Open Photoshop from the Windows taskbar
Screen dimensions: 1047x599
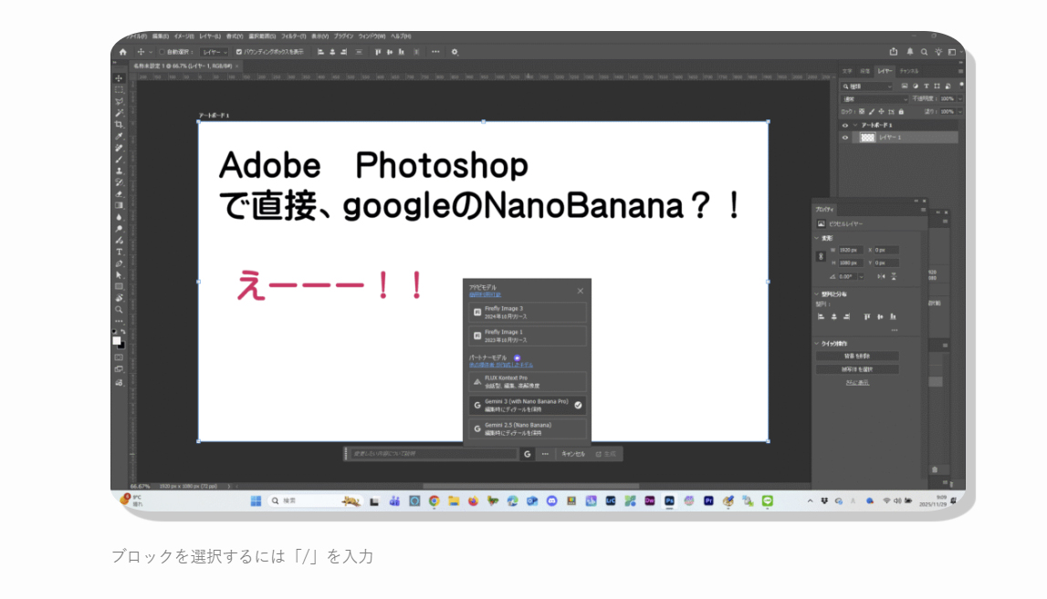pos(669,501)
